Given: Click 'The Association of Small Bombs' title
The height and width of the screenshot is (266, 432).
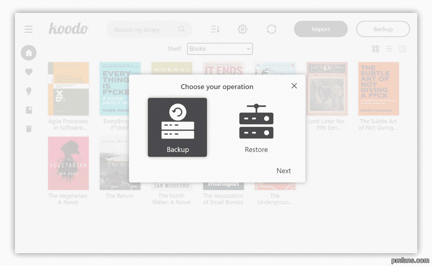Looking at the screenshot, I should tap(223, 199).
